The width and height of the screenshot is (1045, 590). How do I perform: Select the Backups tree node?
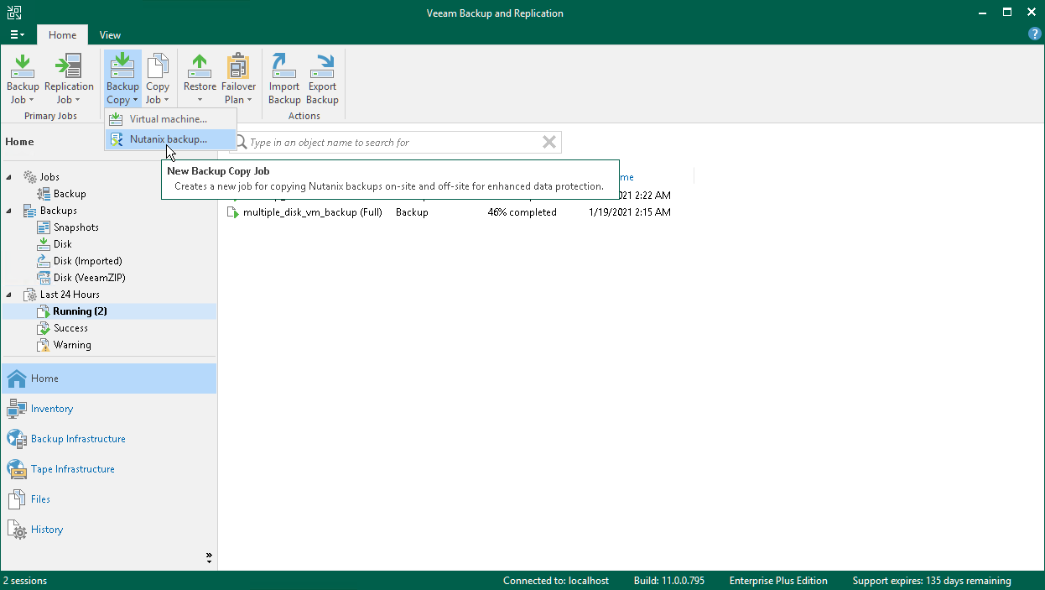click(59, 211)
